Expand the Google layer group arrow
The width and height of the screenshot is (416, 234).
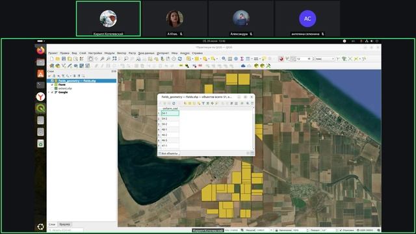[49, 92]
